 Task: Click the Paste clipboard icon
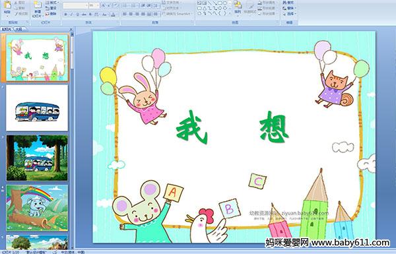[x=7, y=5]
